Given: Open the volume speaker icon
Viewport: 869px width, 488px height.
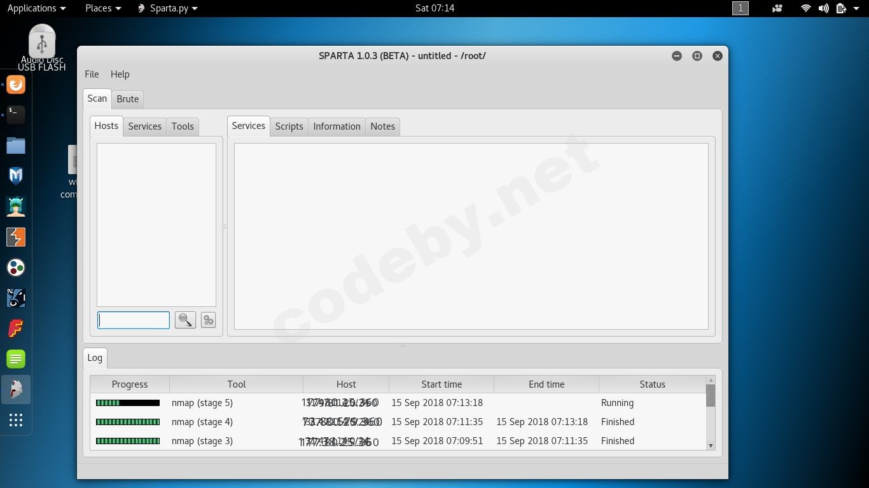Looking at the screenshot, I should [823, 8].
